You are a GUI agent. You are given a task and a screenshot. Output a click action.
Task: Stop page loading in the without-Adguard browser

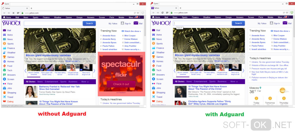click(13, 13)
